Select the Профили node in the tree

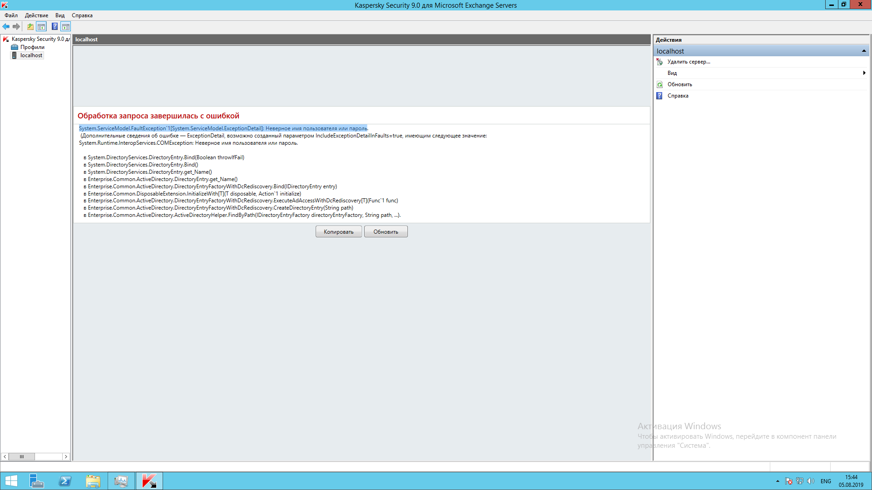32,47
